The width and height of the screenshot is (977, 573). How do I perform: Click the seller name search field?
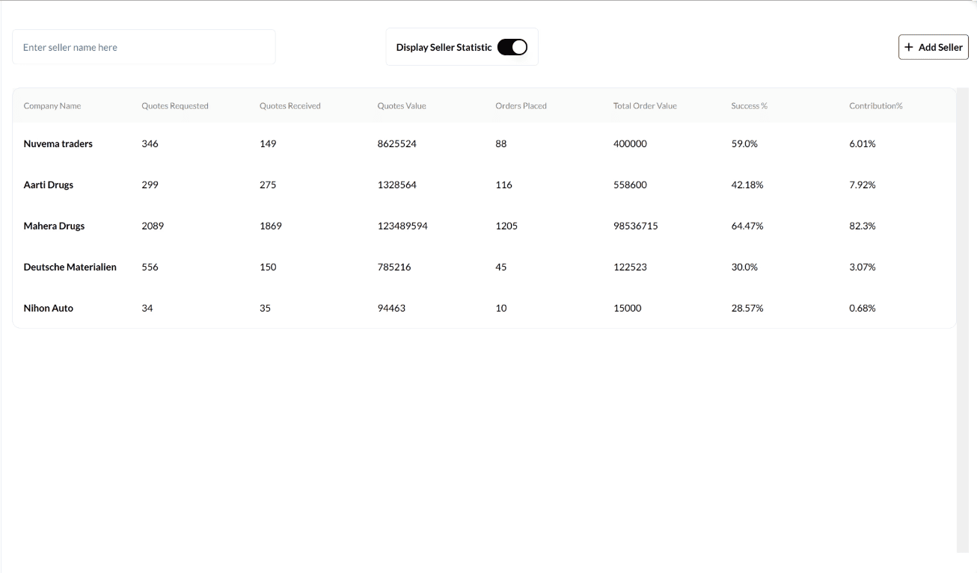pyautogui.click(x=144, y=47)
